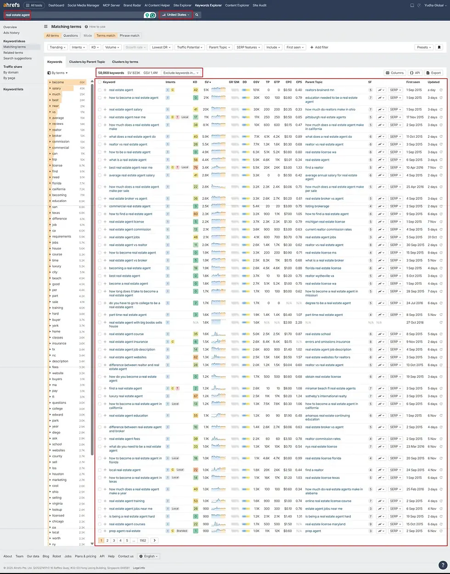The height and width of the screenshot is (574, 450).
Task: Go to page 2 using pagination
Action: pyautogui.click(x=108, y=540)
